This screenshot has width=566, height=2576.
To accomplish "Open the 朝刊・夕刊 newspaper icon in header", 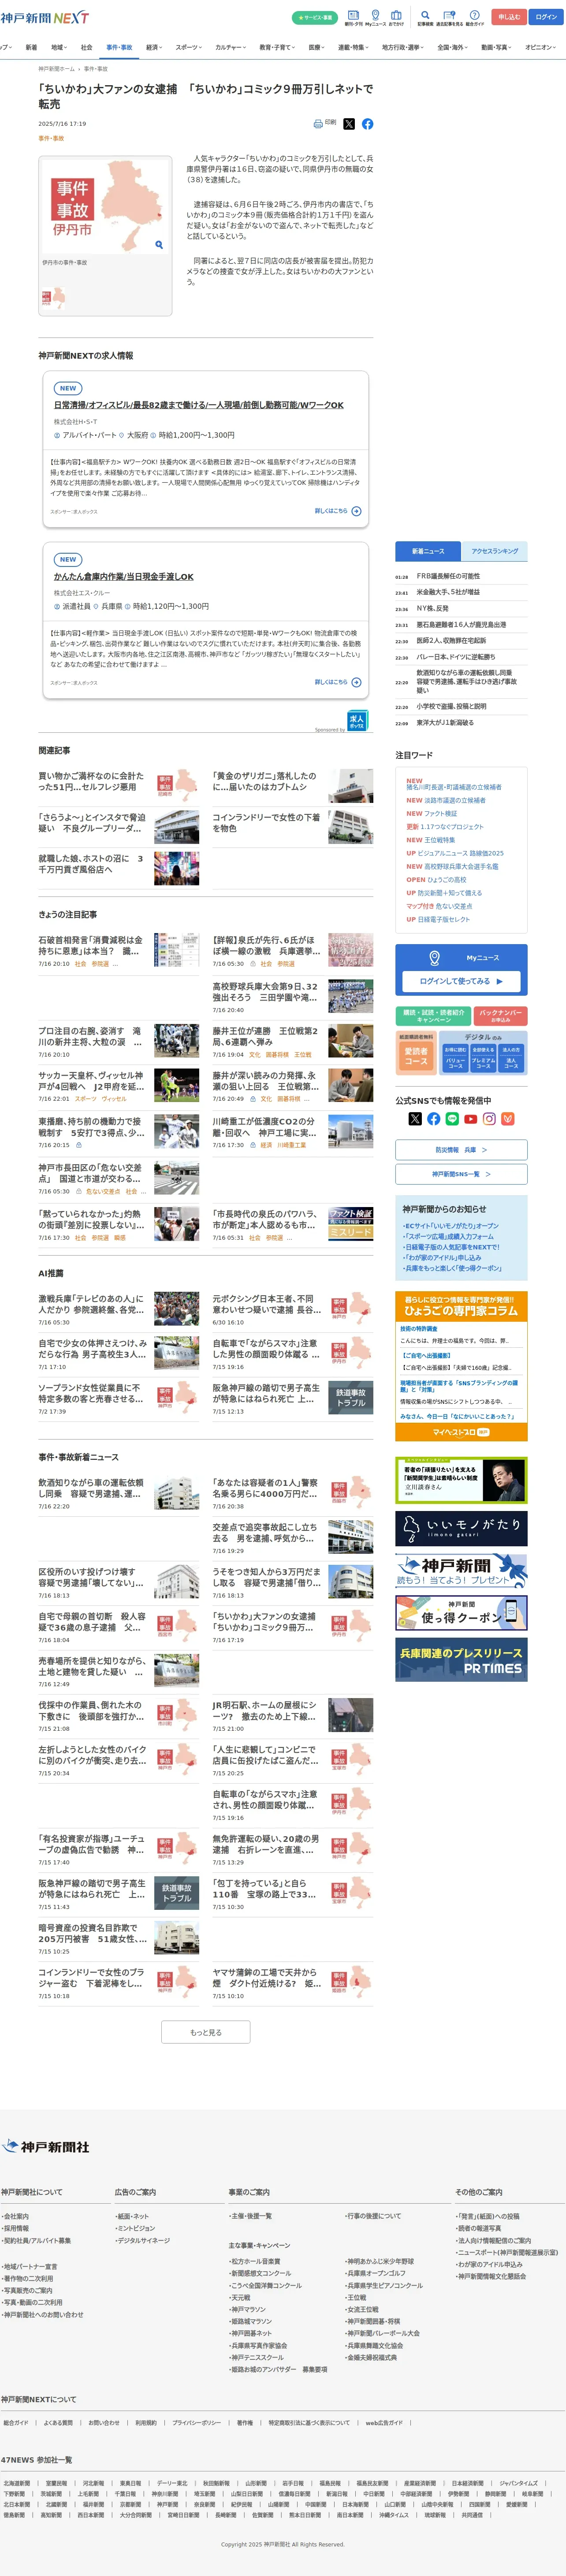I will (x=353, y=17).
